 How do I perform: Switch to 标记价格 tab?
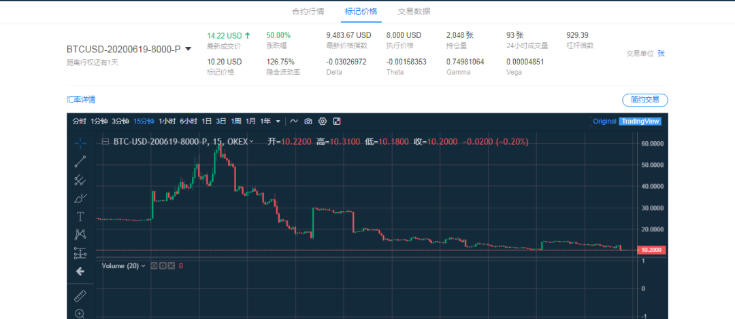[x=361, y=12]
